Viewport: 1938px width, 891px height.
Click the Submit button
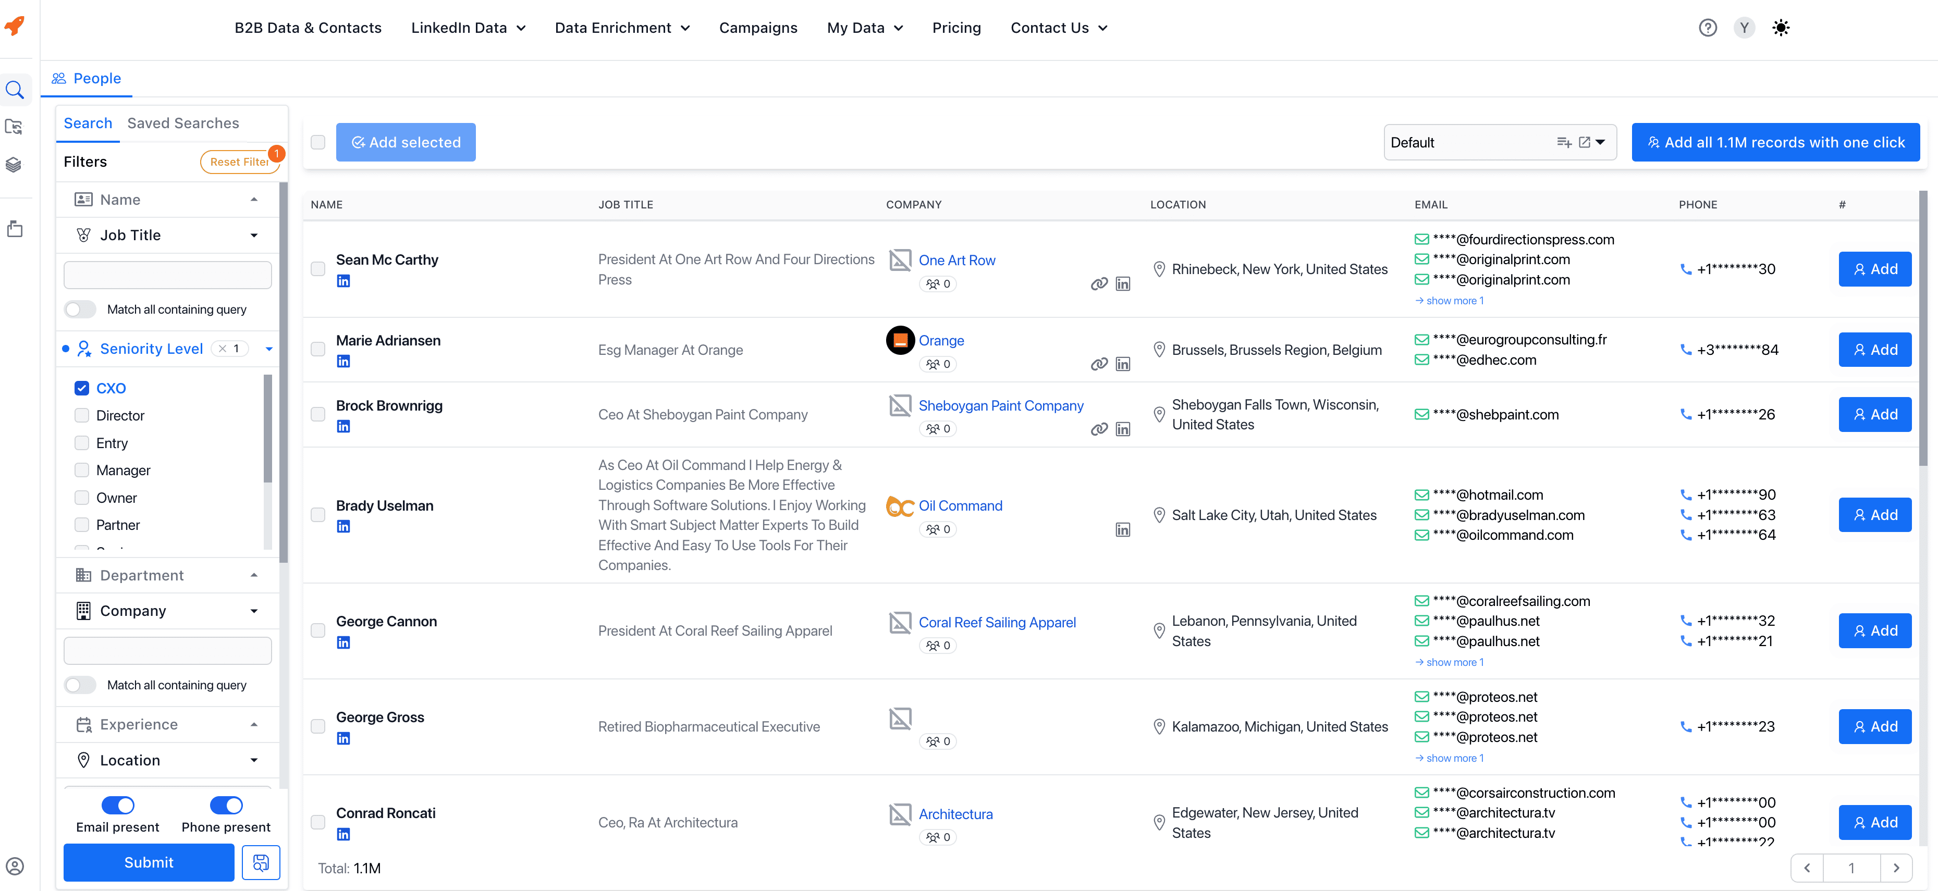(x=148, y=862)
